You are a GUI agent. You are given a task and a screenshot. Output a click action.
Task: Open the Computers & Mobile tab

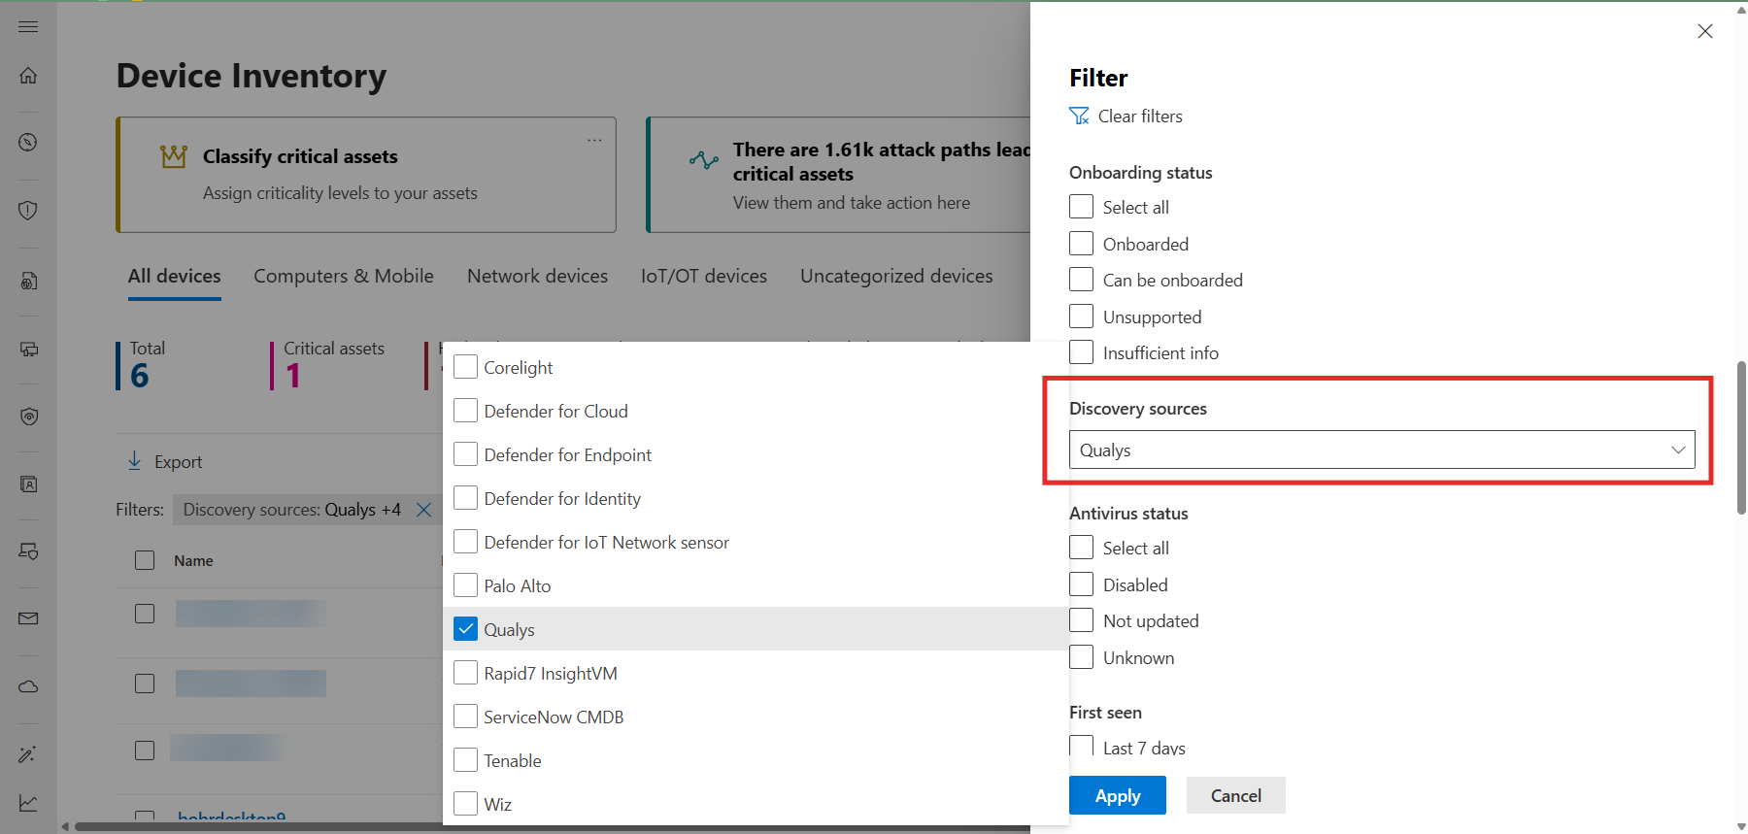[x=344, y=277]
